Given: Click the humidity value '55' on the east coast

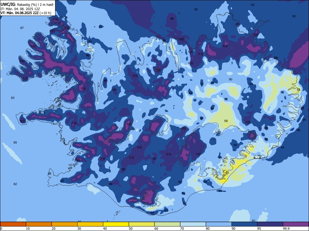Looking at the screenshot, I should coord(298,90).
